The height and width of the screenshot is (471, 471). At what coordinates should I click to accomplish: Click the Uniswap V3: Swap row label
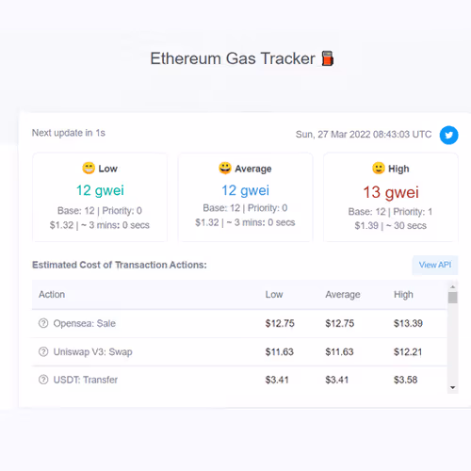pyautogui.click(x=92, y=351)
